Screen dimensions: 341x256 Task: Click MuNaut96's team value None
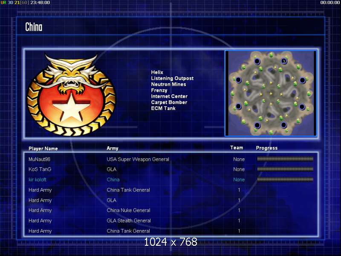point(239,159)
